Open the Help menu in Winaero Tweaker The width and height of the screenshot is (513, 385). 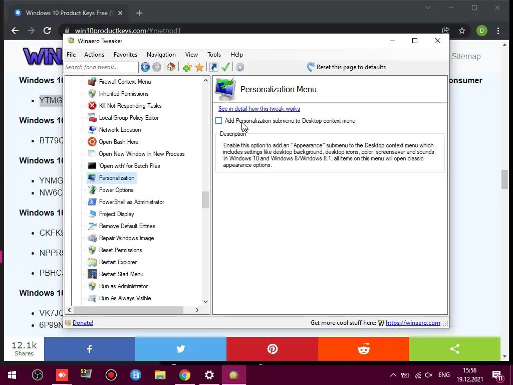tap(236, 55)
